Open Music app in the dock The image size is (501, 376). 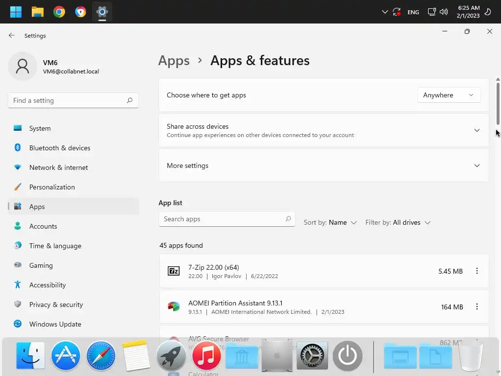(206, 355)
